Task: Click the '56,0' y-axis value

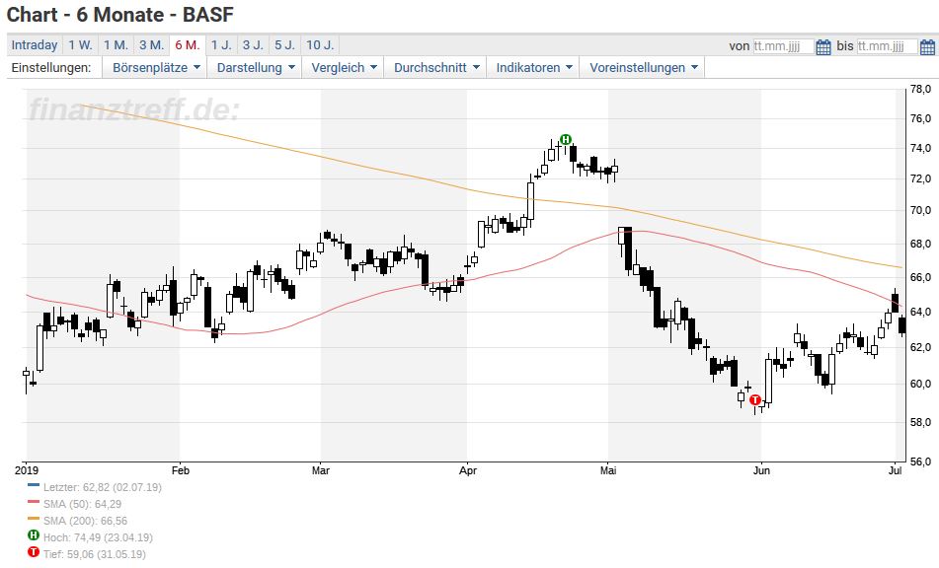Action: (x=920, y=461)
